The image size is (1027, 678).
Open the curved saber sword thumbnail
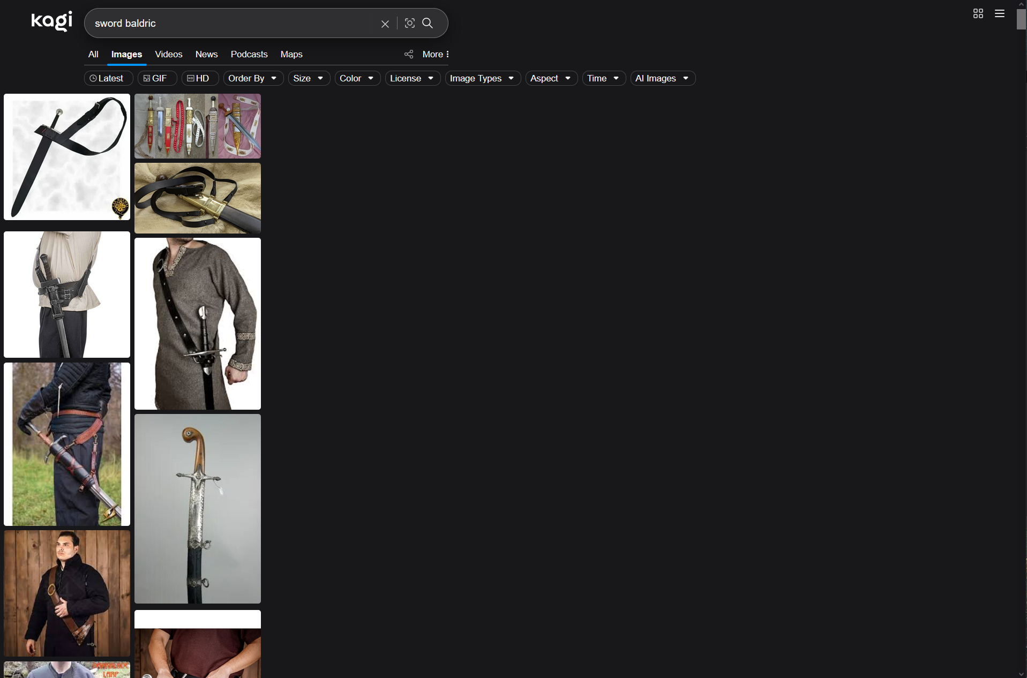198,508
